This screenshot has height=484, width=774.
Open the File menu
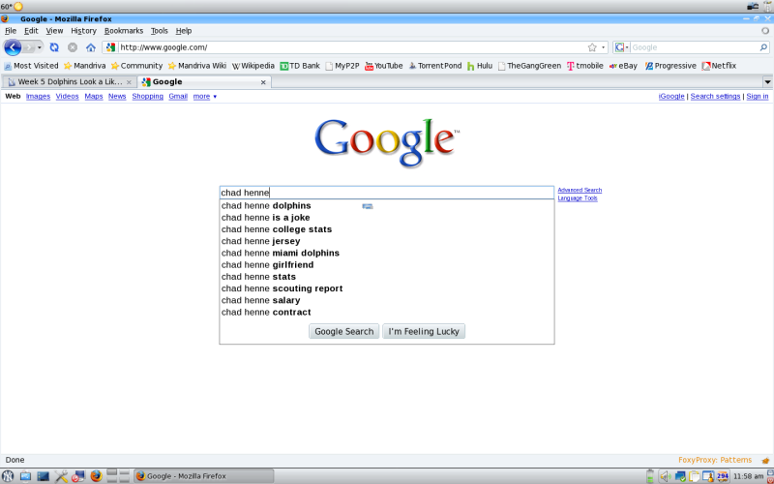11,31
